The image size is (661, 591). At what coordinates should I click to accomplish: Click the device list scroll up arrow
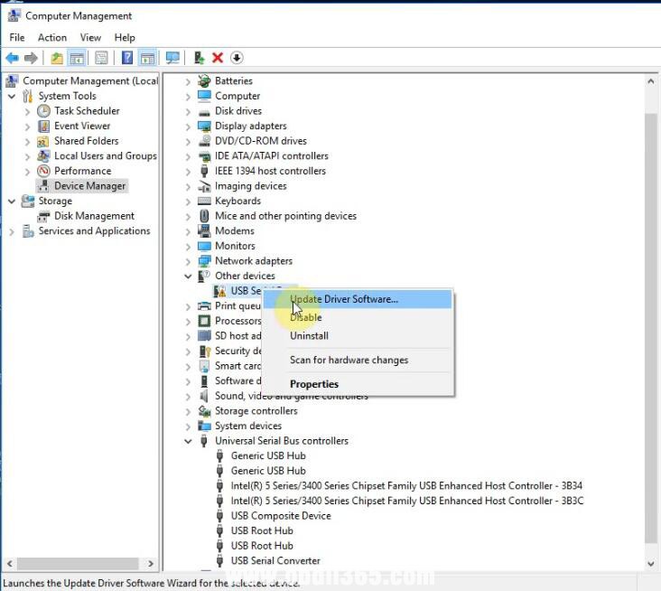[650, 81]
